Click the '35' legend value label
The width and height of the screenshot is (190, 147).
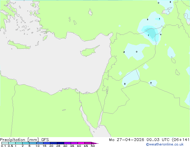pos(72,146)
